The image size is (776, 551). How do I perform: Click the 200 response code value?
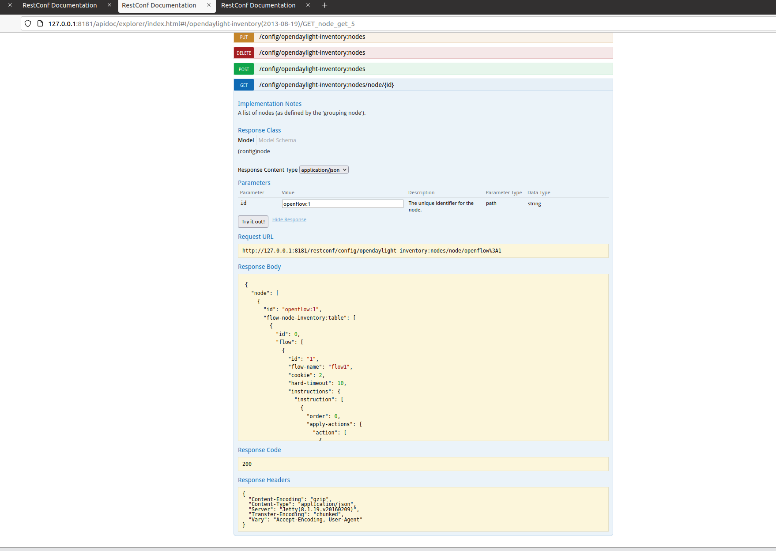click(x=247, y=464)
